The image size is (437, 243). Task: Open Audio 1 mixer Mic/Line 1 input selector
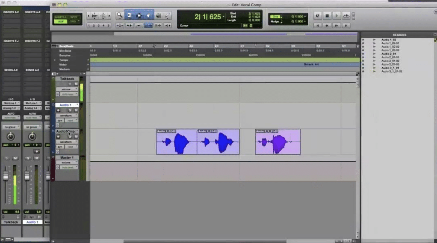(x=32, y=103)
